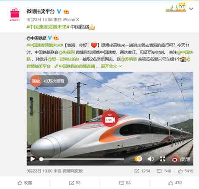This screenshot has width=199, height=189.
Task: Click the 收藏 favorite star button
Action: 25,183
